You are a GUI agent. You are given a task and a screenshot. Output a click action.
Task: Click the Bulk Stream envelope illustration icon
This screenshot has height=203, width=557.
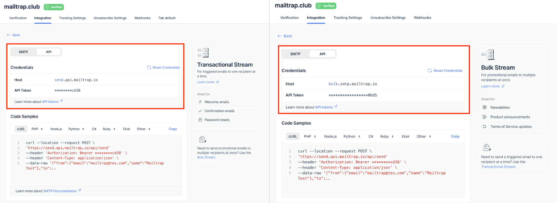click(x=488, y=55)
